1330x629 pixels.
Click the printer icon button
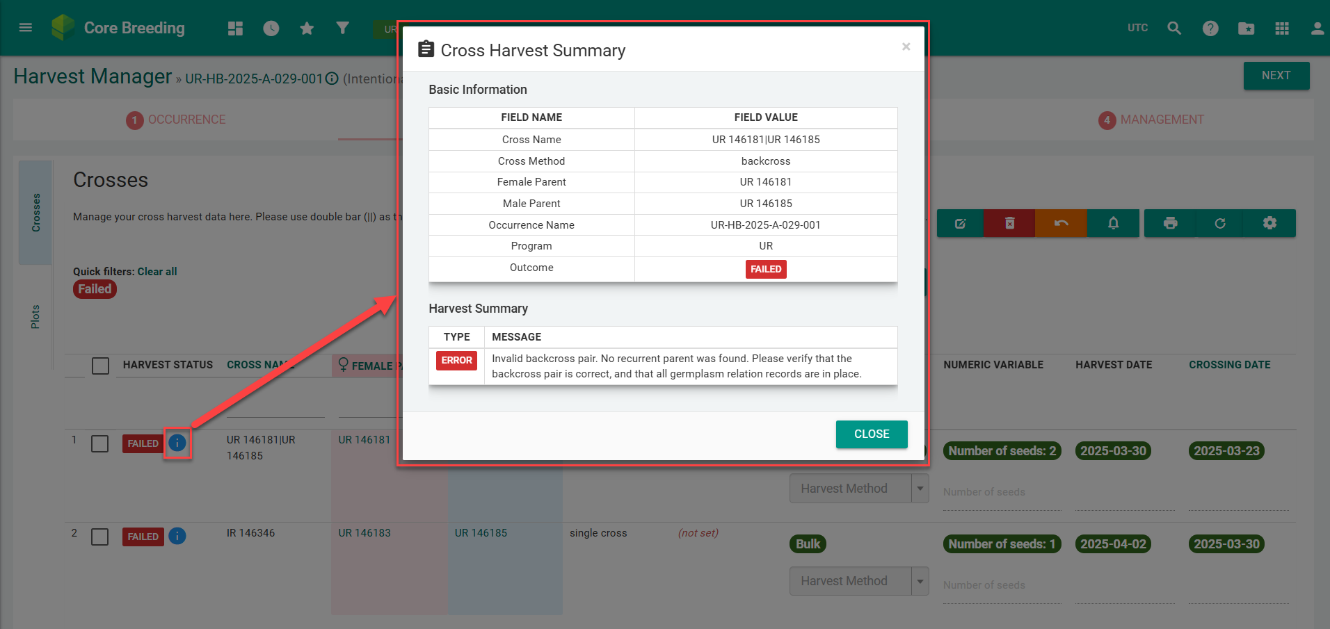pos(1170,223)
